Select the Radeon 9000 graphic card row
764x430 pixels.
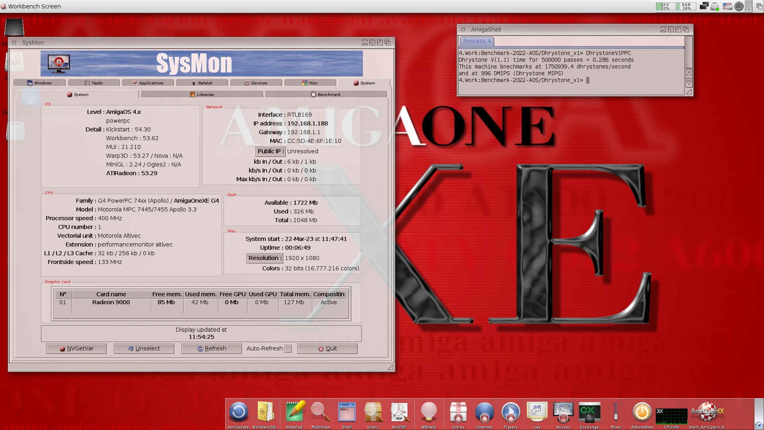point(201,303)
